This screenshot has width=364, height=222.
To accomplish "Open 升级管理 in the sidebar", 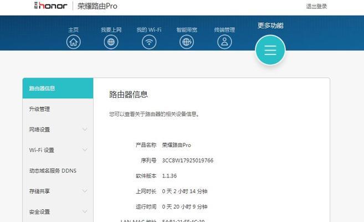I will (x=58, y=109).
